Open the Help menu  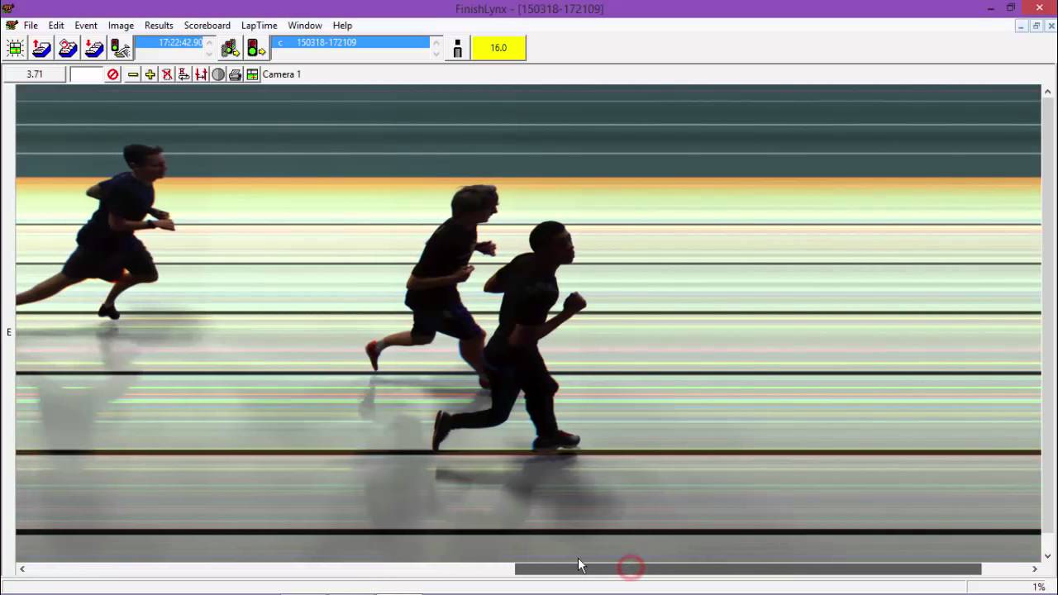point(342,26)
